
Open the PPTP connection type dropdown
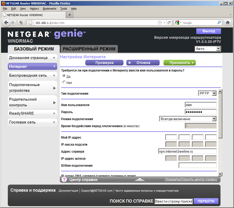click(207, 93)
